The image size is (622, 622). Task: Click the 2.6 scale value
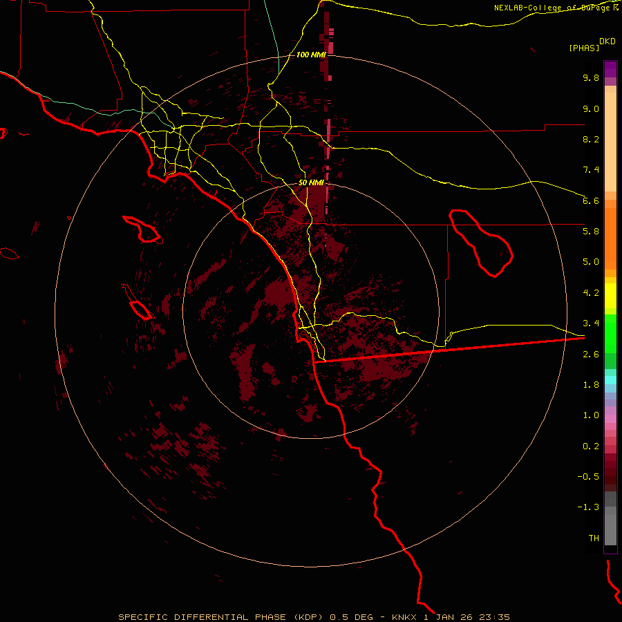pos(591,355)
